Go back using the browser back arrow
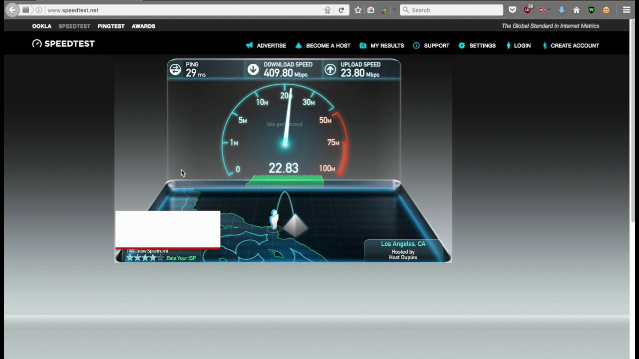The height and width of the screenshot is (359, 639). 12,10
